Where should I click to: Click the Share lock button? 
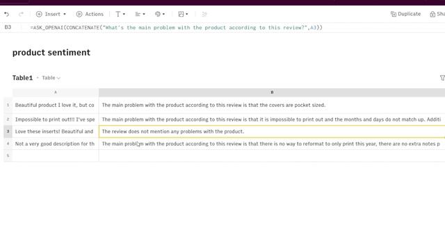[x=437, y=14]
